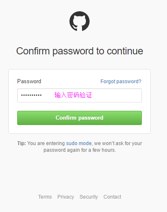The width and height of the screenshot is (167, 212).
Task: Click the text 'password again for a few hours.'
Action: [80, 150]
